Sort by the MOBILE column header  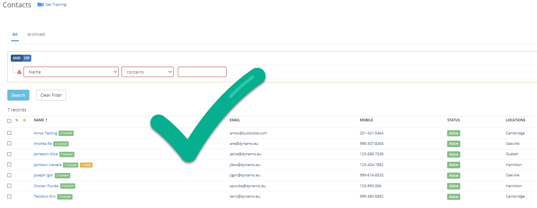pos(366,120)
